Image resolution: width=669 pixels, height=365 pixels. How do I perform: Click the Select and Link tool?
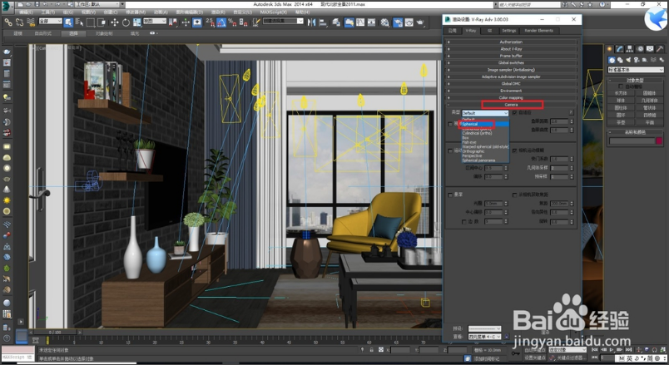coord(8,22)
